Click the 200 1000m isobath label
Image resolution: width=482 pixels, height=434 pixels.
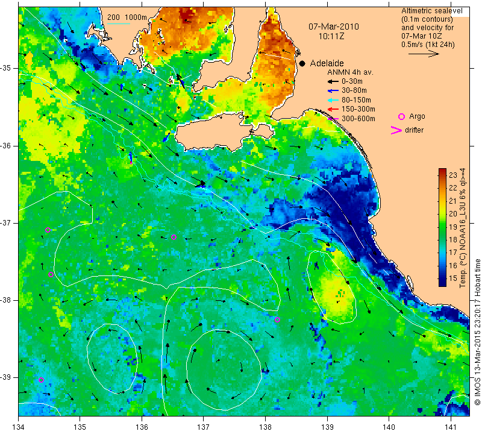(x=127, y=17)
